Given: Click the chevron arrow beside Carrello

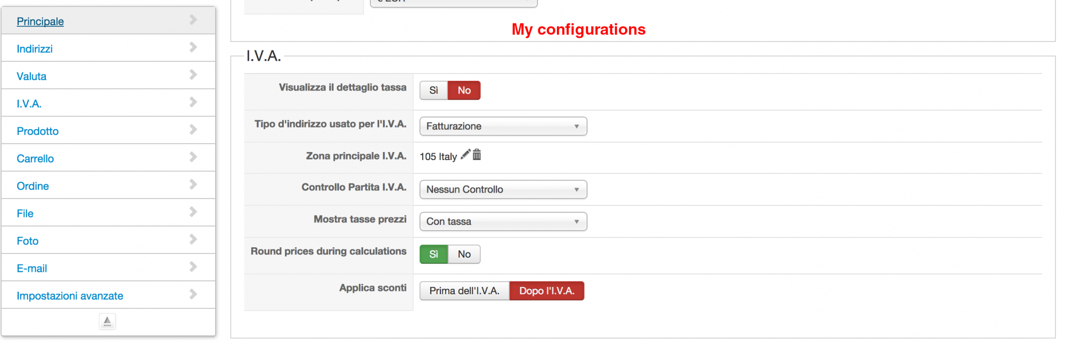Looking at the screenshot, I should coord(193,157).
